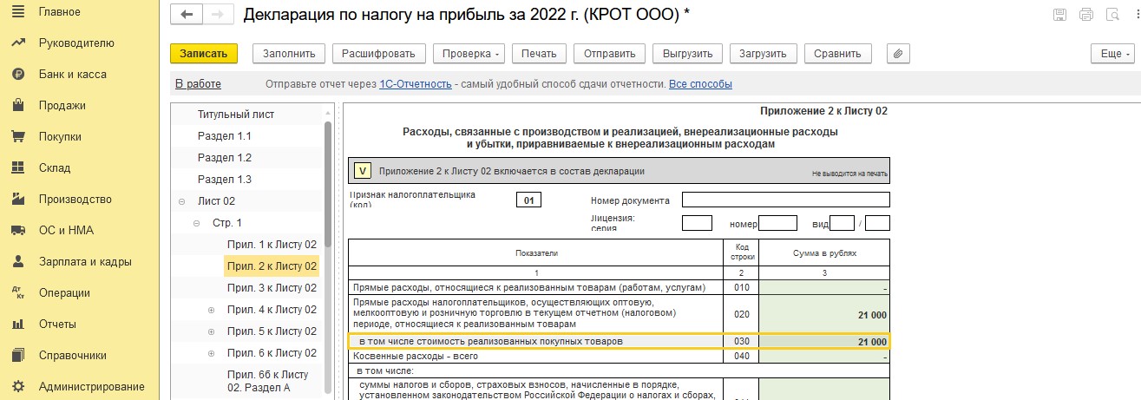Click the Заполнить button
The image size is (1141, 400).
point(289,53)
